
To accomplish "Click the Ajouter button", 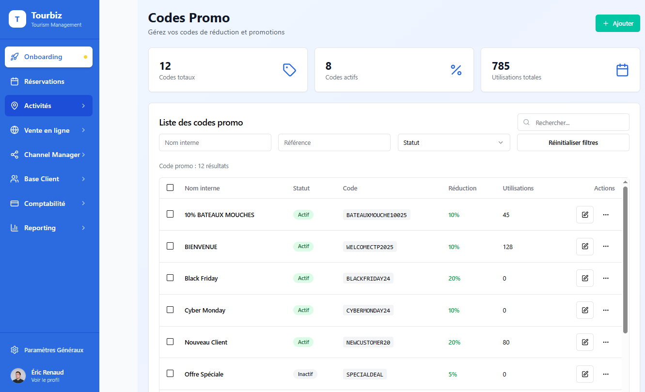I will pos(617,23).
